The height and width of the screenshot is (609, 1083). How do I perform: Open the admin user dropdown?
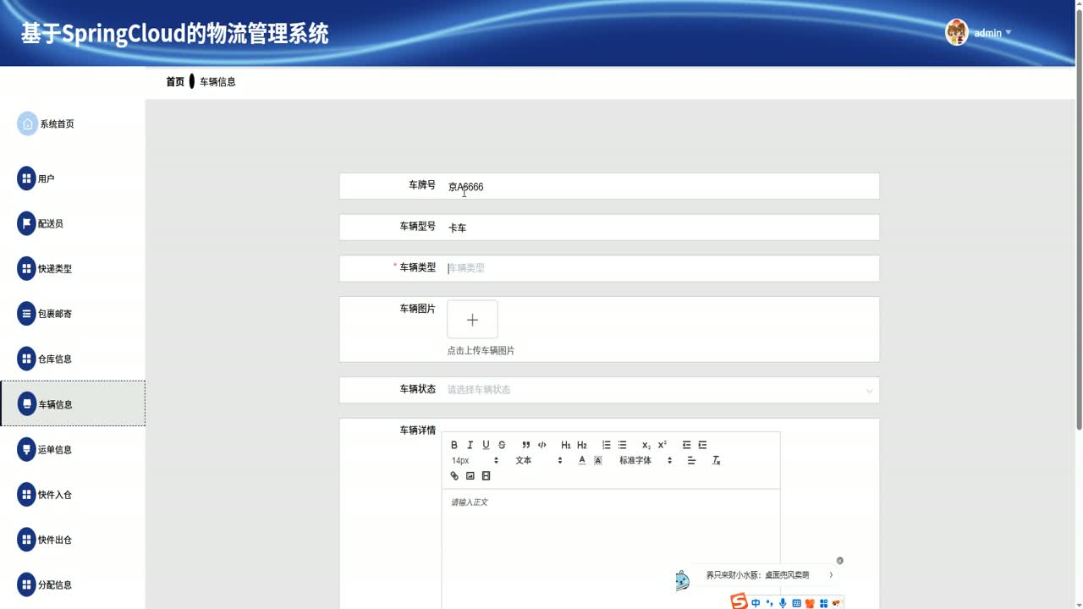992,33
